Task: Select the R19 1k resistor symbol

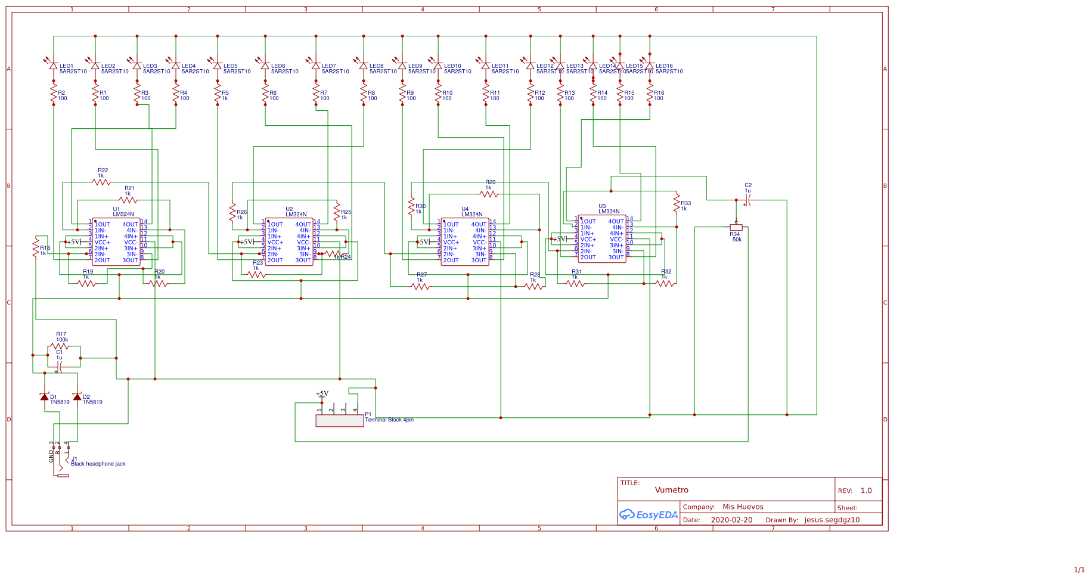Action: click(x=86, y=283)
